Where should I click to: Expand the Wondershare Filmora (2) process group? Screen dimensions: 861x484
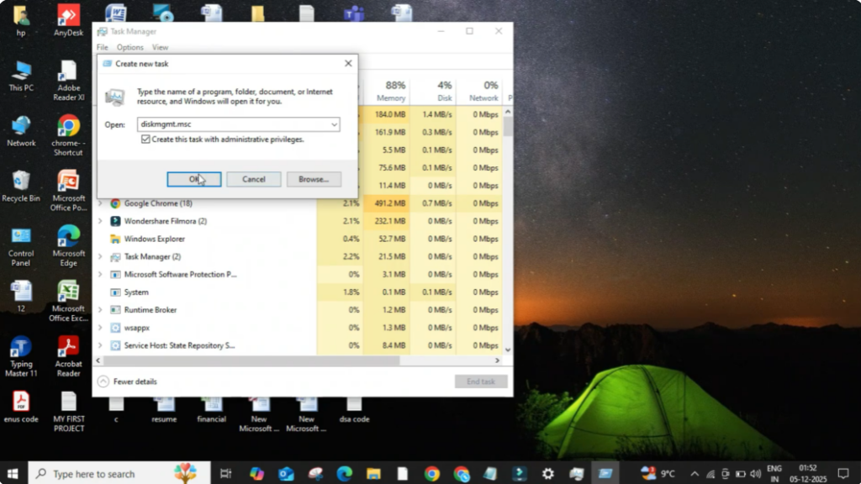[x=100, y=221]
